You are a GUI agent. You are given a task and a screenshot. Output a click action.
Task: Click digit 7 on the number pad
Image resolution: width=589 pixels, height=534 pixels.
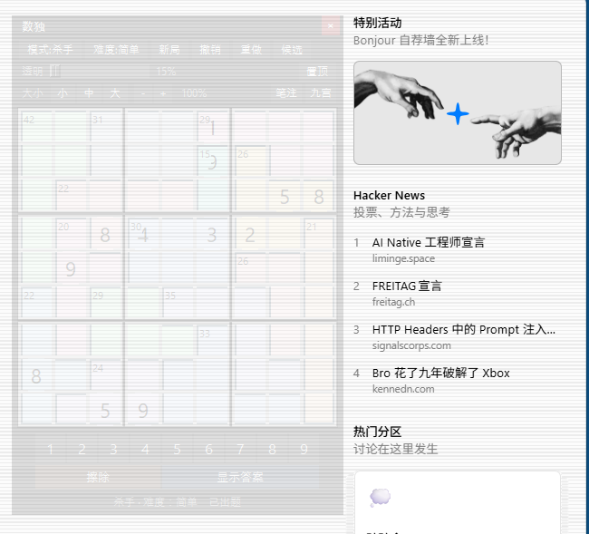[240, 449]
